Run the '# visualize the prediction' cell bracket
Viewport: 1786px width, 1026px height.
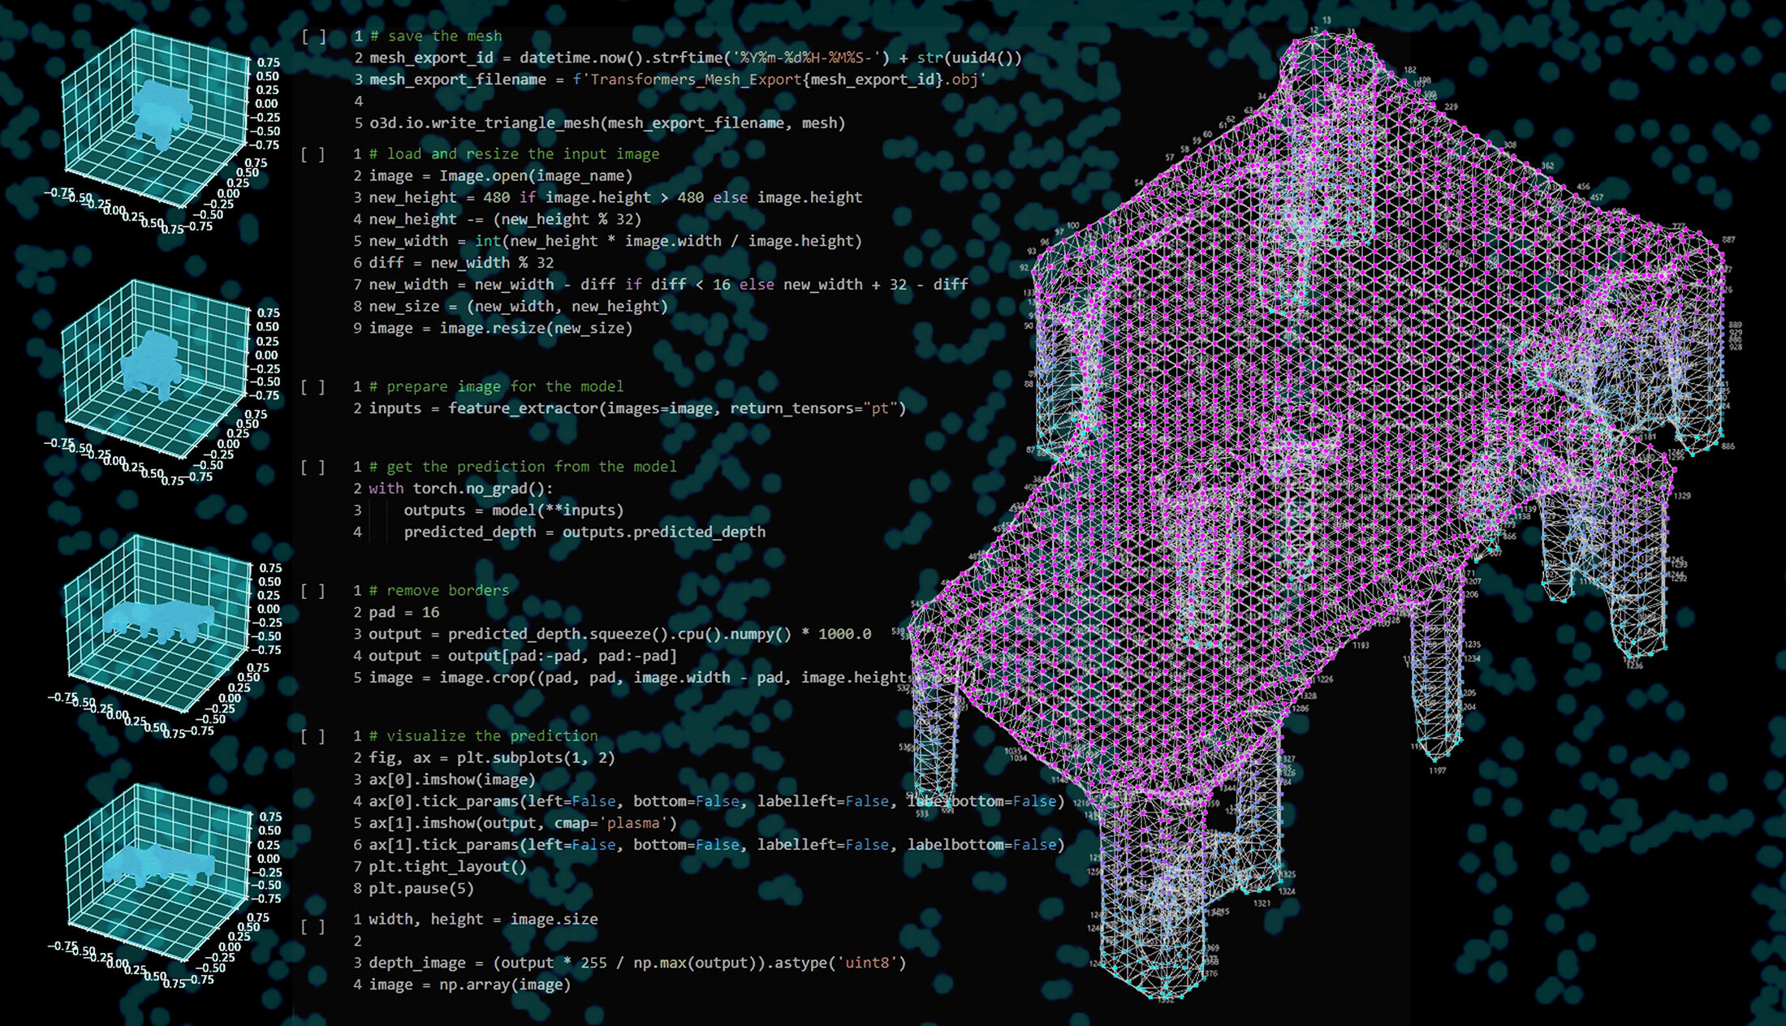[x=313, y=736]
